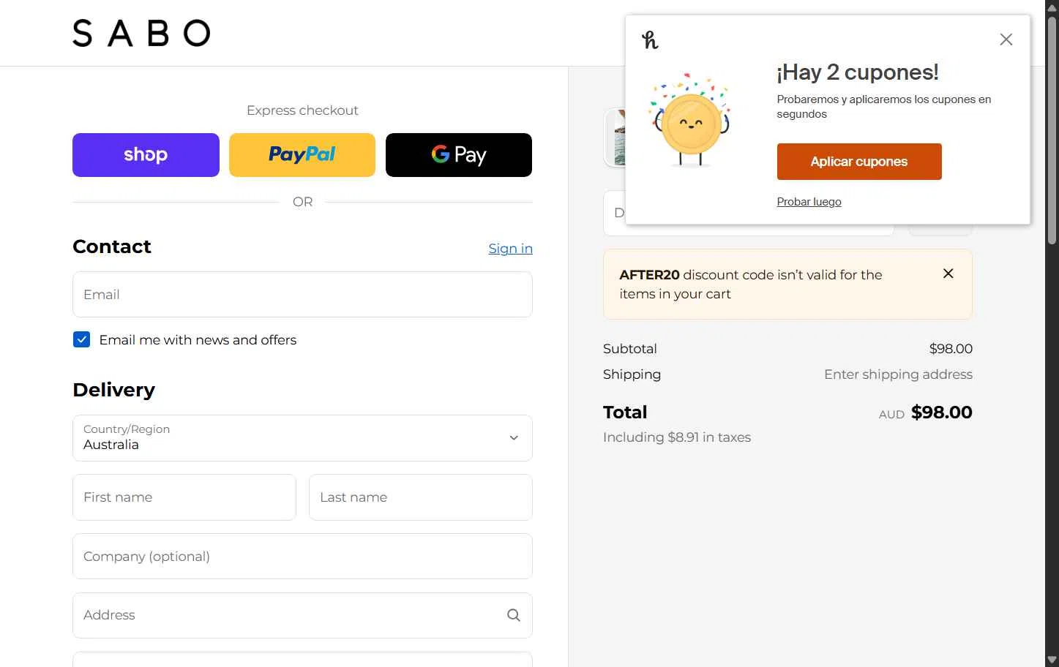This screenshot has height=667, width=1059.
Task: Click the Honey coin mascot image
Action: 689,121
